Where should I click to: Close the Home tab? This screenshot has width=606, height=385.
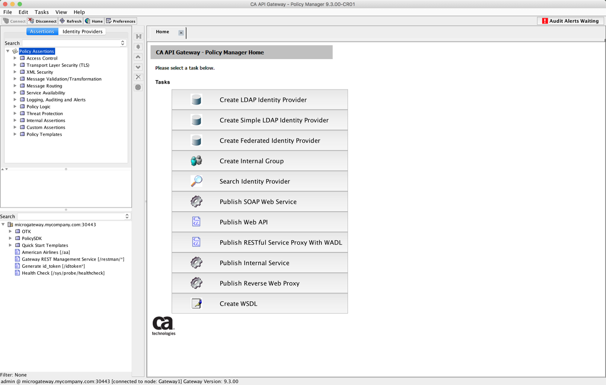181,33
